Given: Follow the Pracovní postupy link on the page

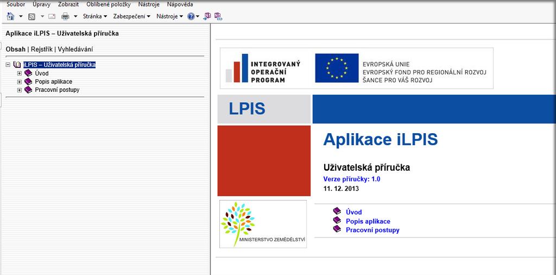Looking at the screenshot, I should 372,230.
